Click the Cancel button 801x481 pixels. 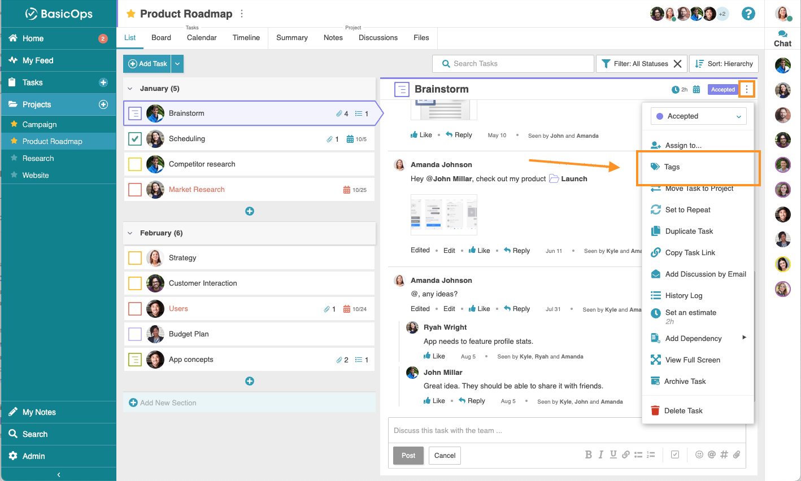[x=445, y=456]
